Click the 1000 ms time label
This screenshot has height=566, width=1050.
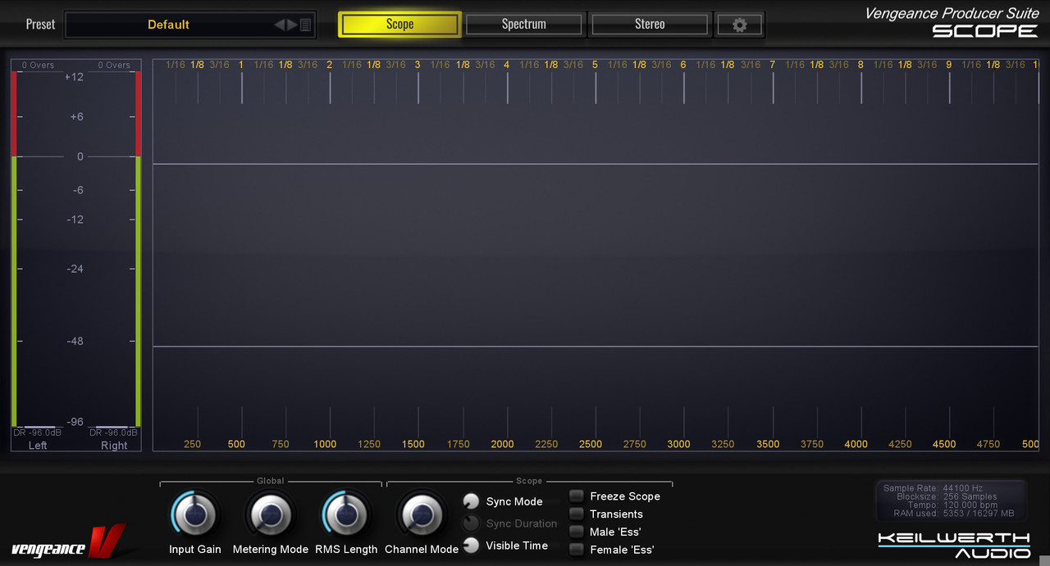tap(325, 444)
